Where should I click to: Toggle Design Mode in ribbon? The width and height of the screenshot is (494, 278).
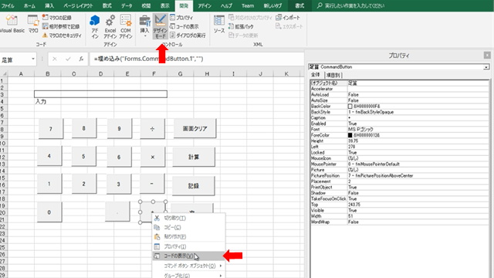click(160, 26)
